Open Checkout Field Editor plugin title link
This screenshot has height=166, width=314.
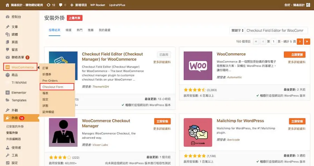click(112, 57)
